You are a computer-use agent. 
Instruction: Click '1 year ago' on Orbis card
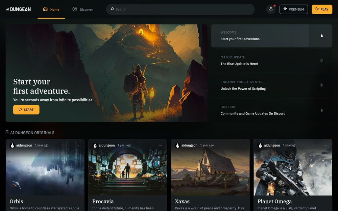42,145
